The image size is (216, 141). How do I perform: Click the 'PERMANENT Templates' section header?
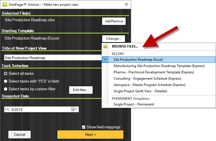131,99
